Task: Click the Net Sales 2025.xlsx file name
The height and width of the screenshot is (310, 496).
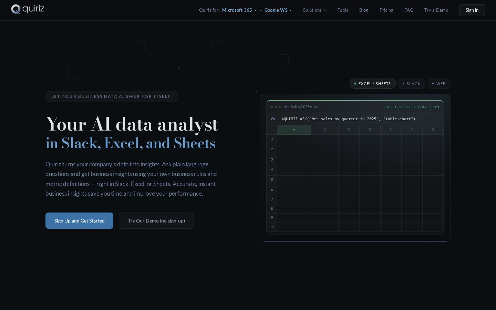Action: 300,107
